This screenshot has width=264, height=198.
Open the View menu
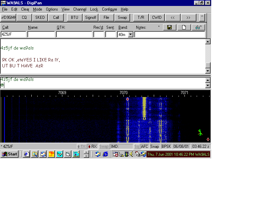tap(65, 9)
